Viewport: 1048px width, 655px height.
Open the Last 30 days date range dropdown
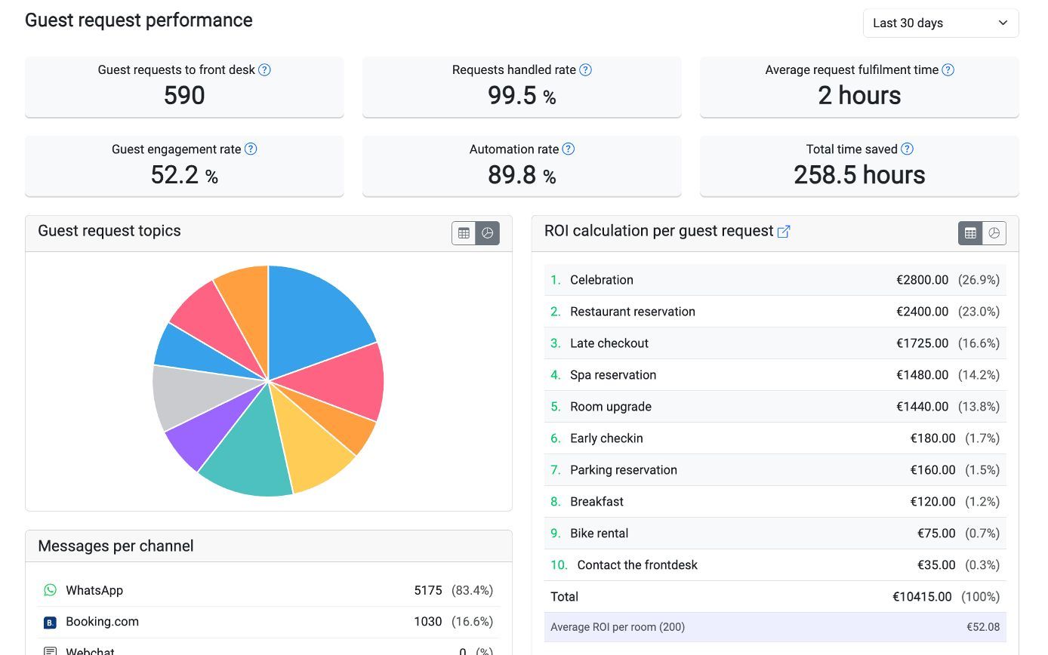[x=940, y=23]
